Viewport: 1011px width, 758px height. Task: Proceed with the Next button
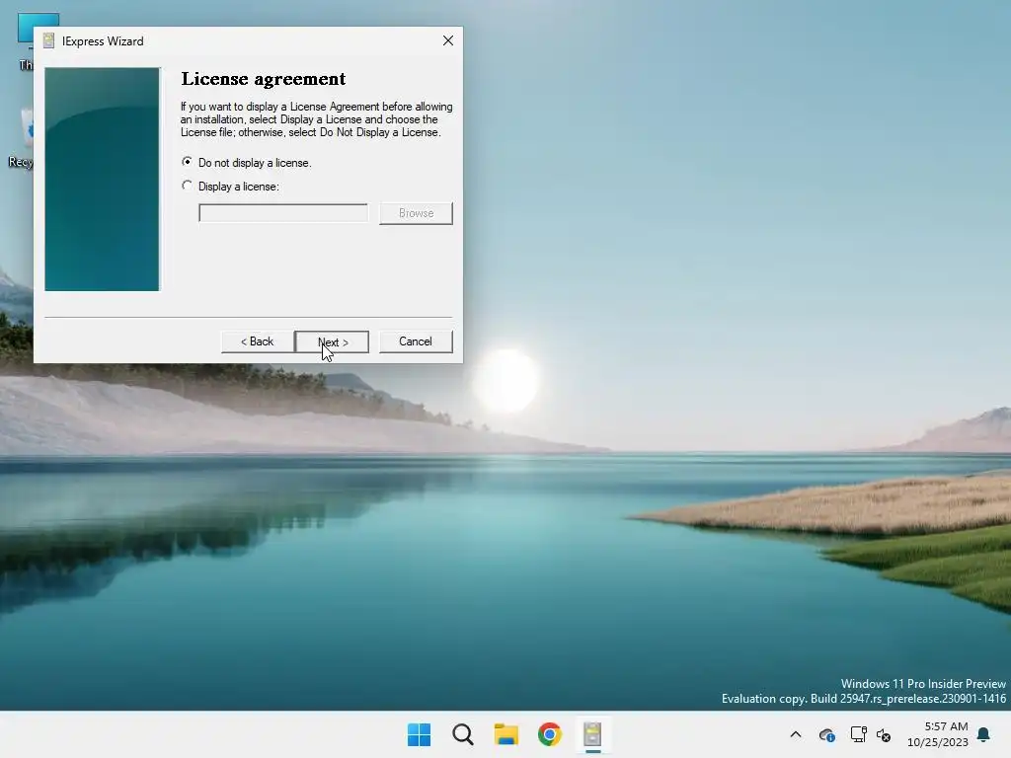tap(332, 341)
